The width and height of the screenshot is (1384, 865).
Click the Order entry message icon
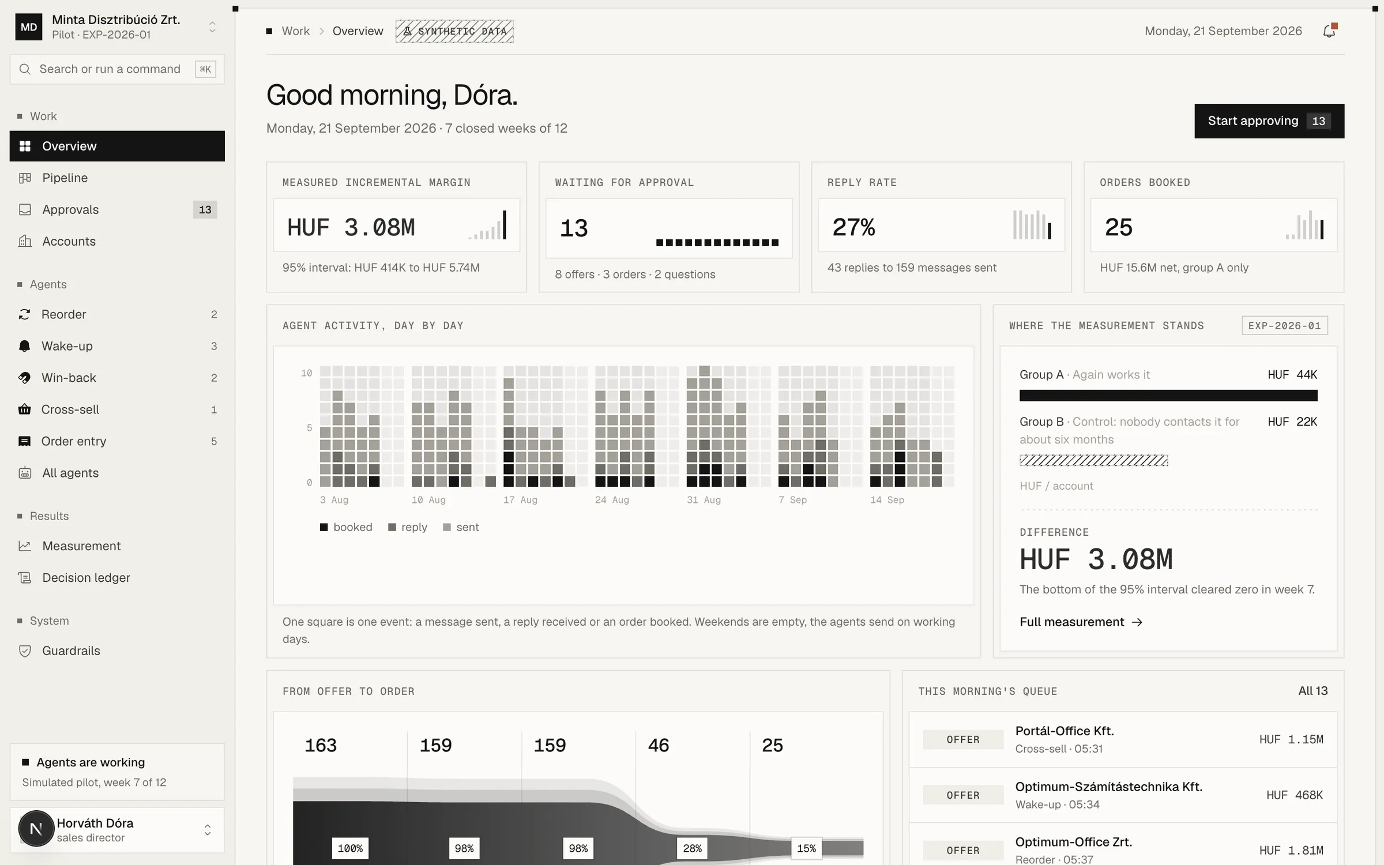click(24, 441)
